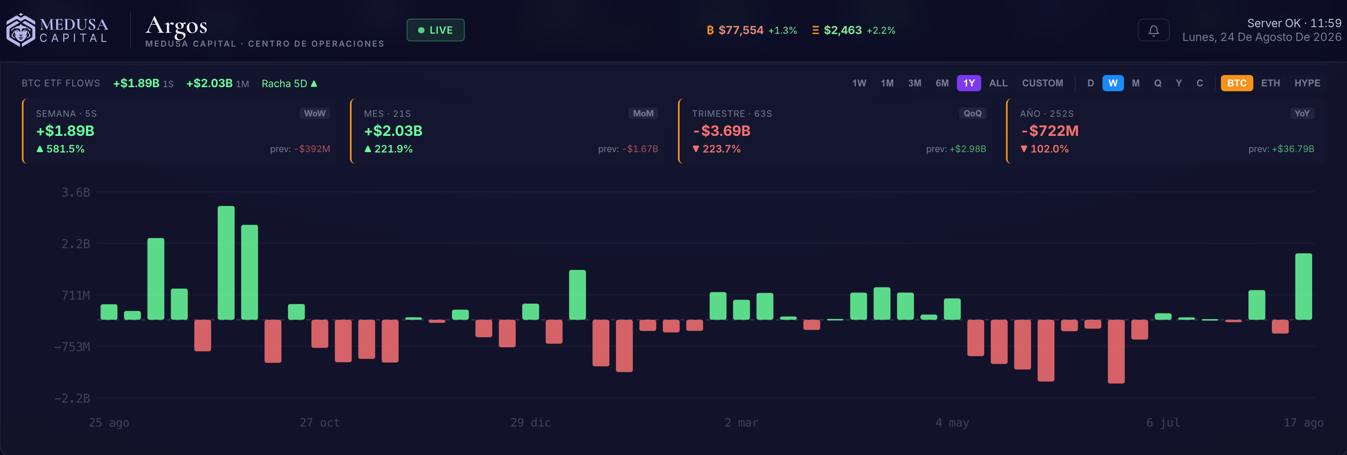Image resolution: width=1347 pixels, height=455 pixels.
Task: Click the Año -$722M value
Action: click(1049, 131)
